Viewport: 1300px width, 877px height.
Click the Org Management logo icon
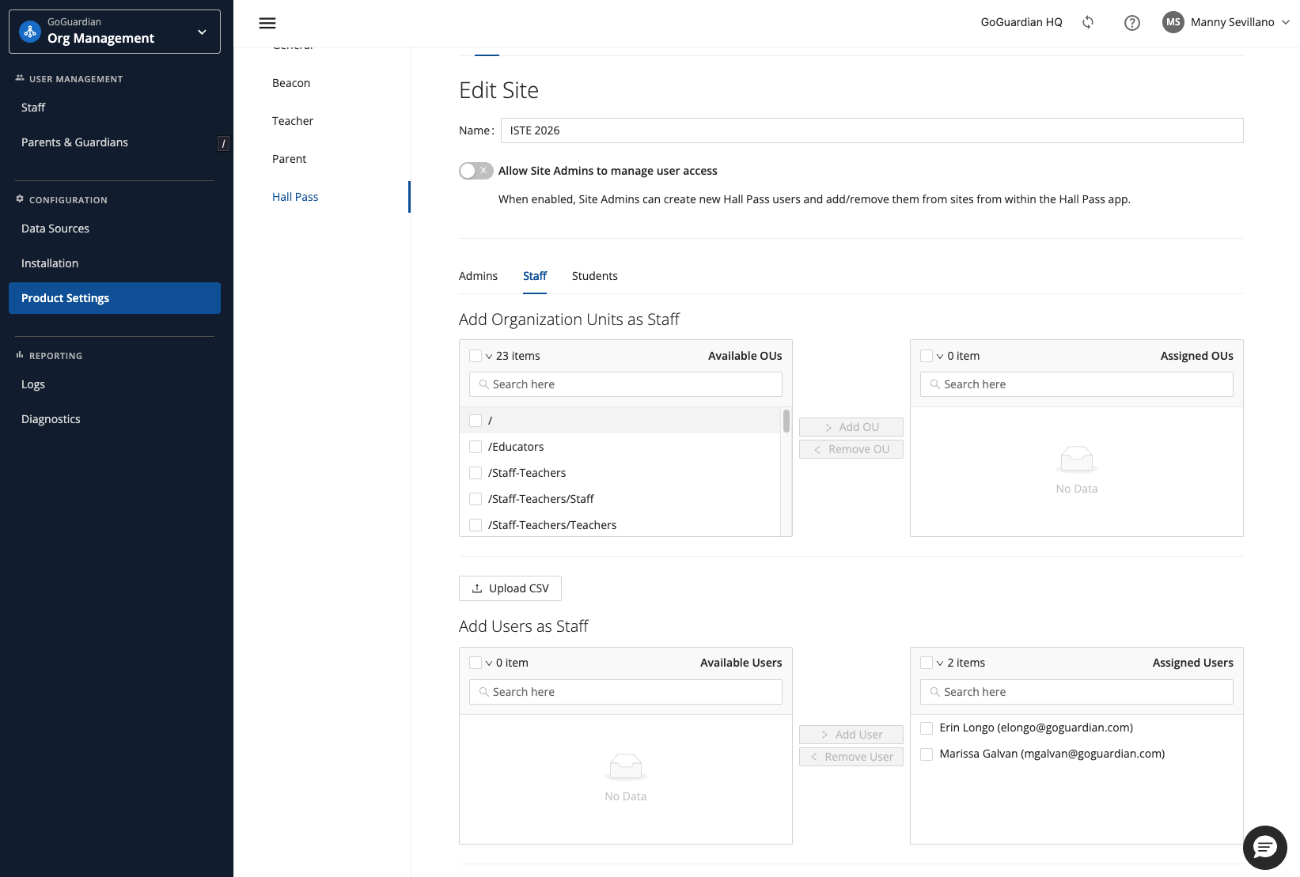[x=30, y=32]
